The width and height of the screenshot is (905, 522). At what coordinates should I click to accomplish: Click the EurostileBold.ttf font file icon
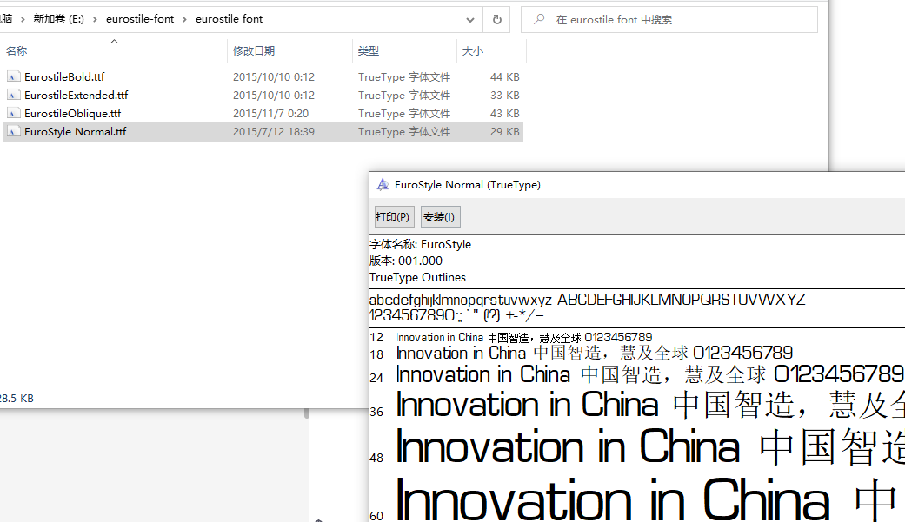13,76
